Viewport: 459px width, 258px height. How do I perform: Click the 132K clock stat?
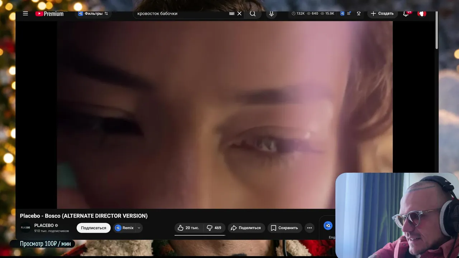tap(298, 14)
